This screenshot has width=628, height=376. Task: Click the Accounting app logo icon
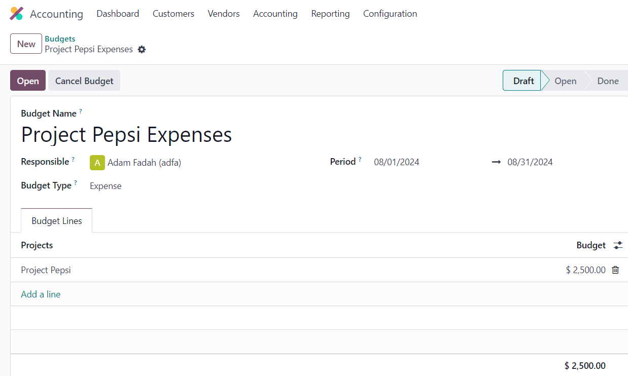(17, 14)
